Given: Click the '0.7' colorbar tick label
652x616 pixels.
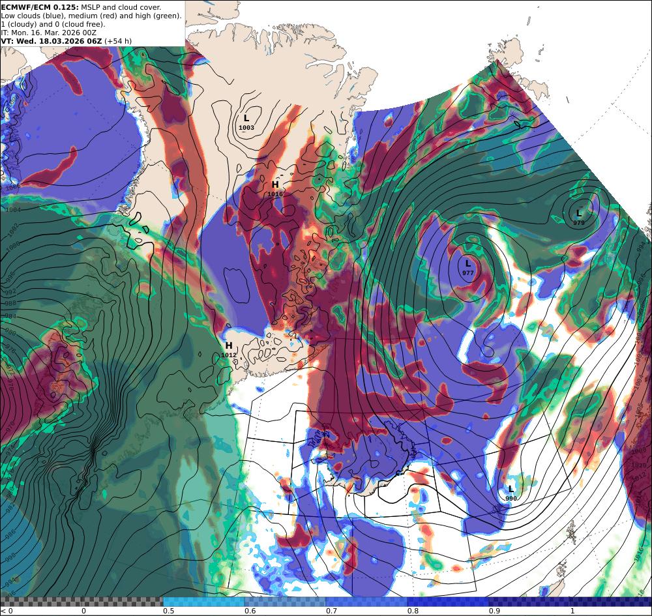Looking at the screenshot, I should [x=331, y=611].
